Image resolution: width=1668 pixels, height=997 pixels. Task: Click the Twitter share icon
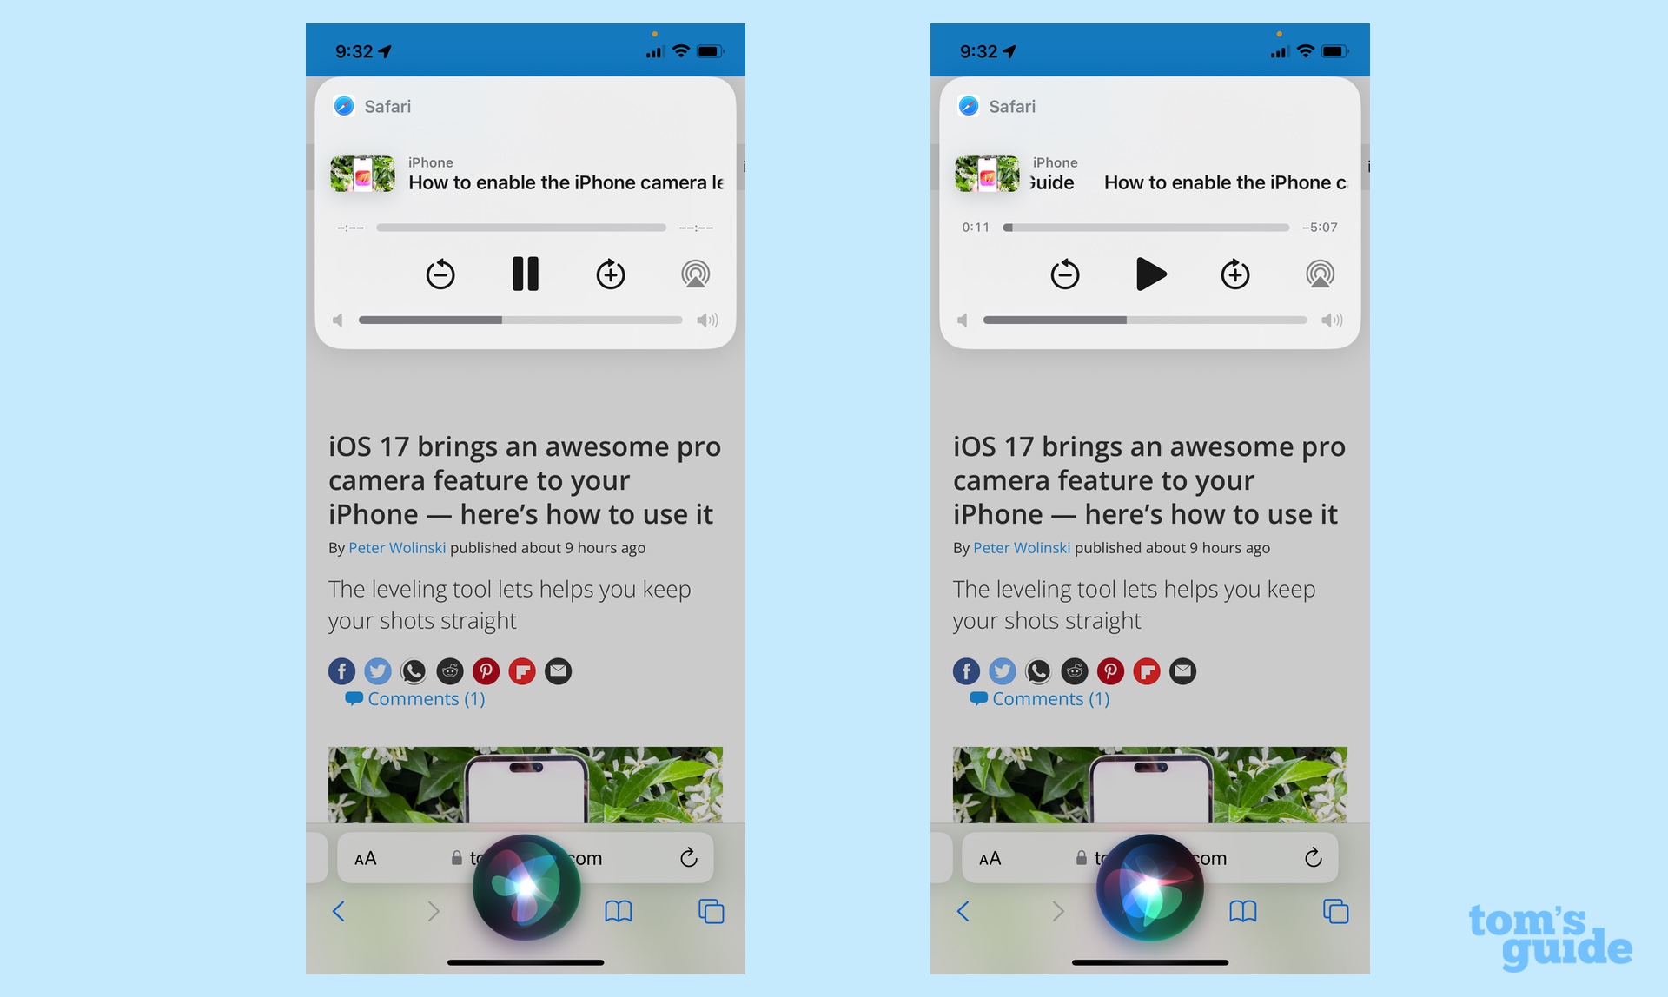click(x=378, y=670)
